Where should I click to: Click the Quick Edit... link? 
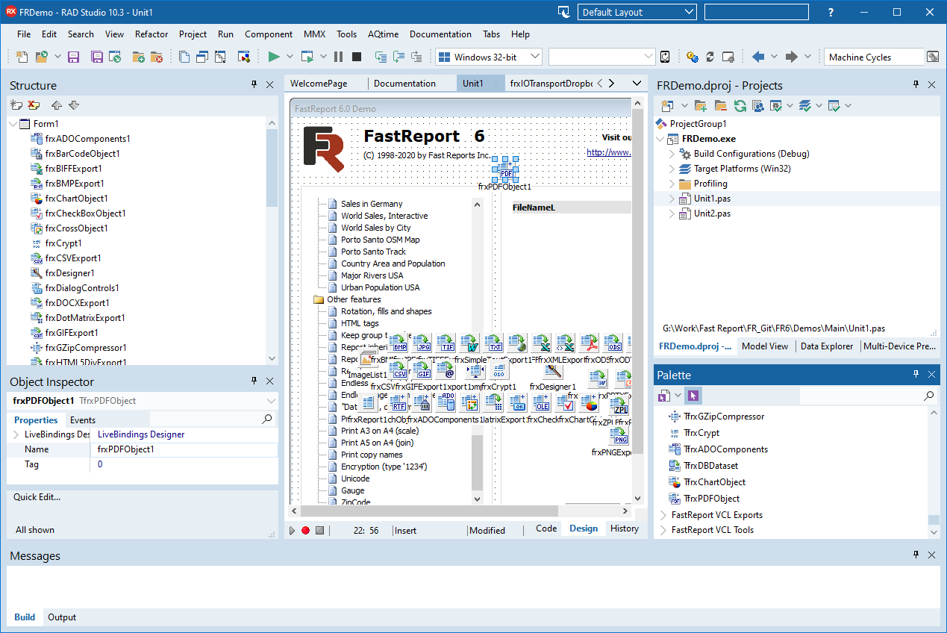click(x=37, y=497)
